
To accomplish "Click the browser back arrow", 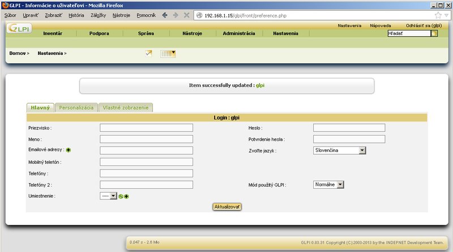I will [165, 15].
